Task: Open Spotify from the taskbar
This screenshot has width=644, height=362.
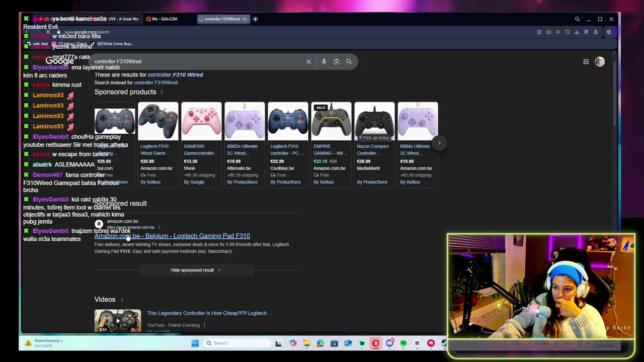Action: tap(403, 343)
